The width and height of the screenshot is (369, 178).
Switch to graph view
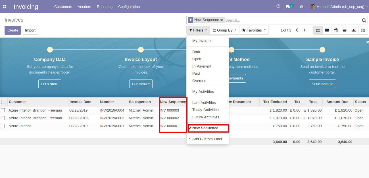[354, 30]
